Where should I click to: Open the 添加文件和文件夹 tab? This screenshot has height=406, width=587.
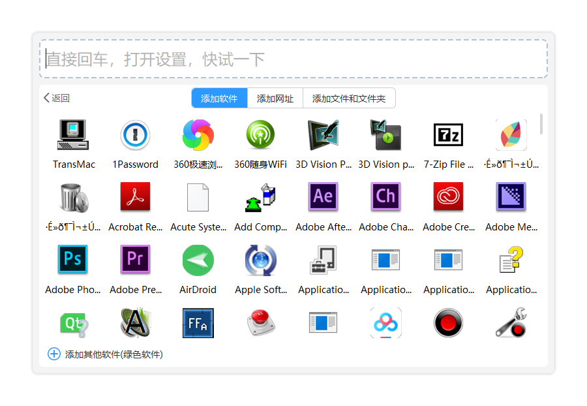click(349, 98)
